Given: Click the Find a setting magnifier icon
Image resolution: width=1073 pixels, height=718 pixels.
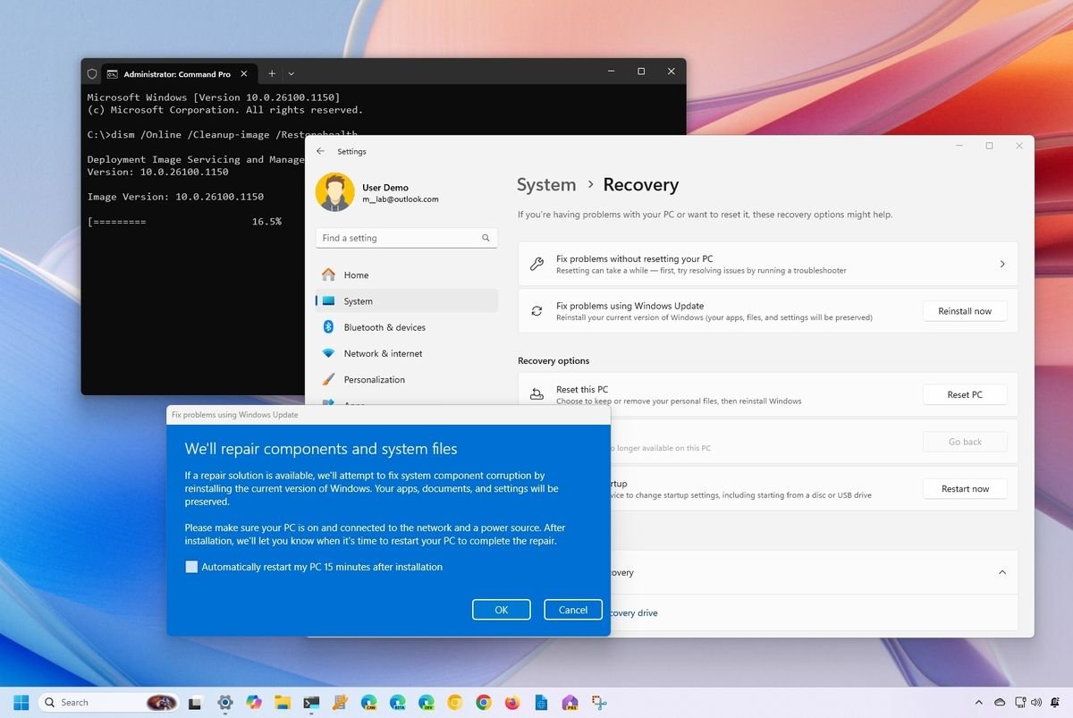Looking at the screenshot, I should pos(486,238).
